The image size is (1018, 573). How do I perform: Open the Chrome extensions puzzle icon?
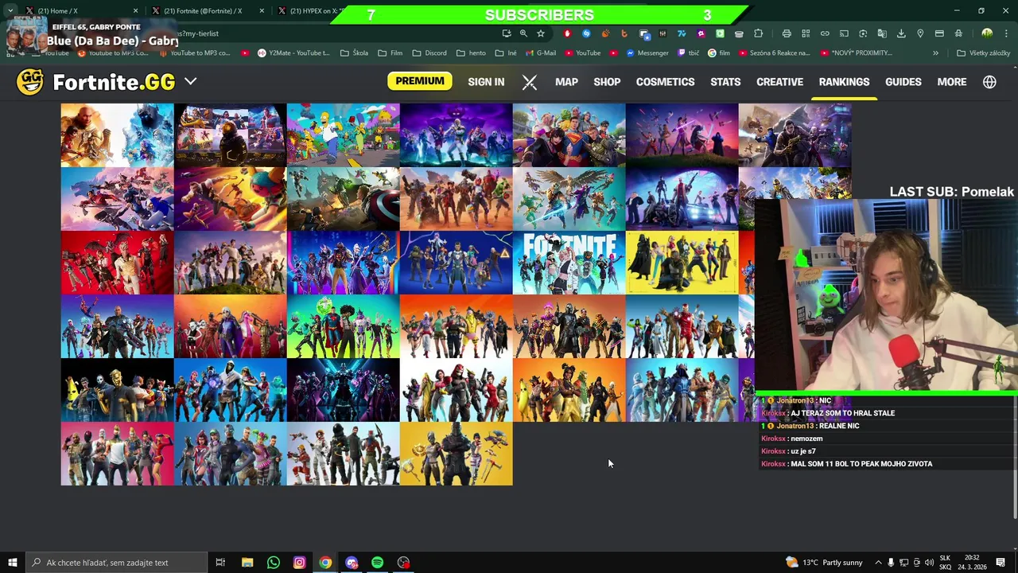tap(758, 33)
